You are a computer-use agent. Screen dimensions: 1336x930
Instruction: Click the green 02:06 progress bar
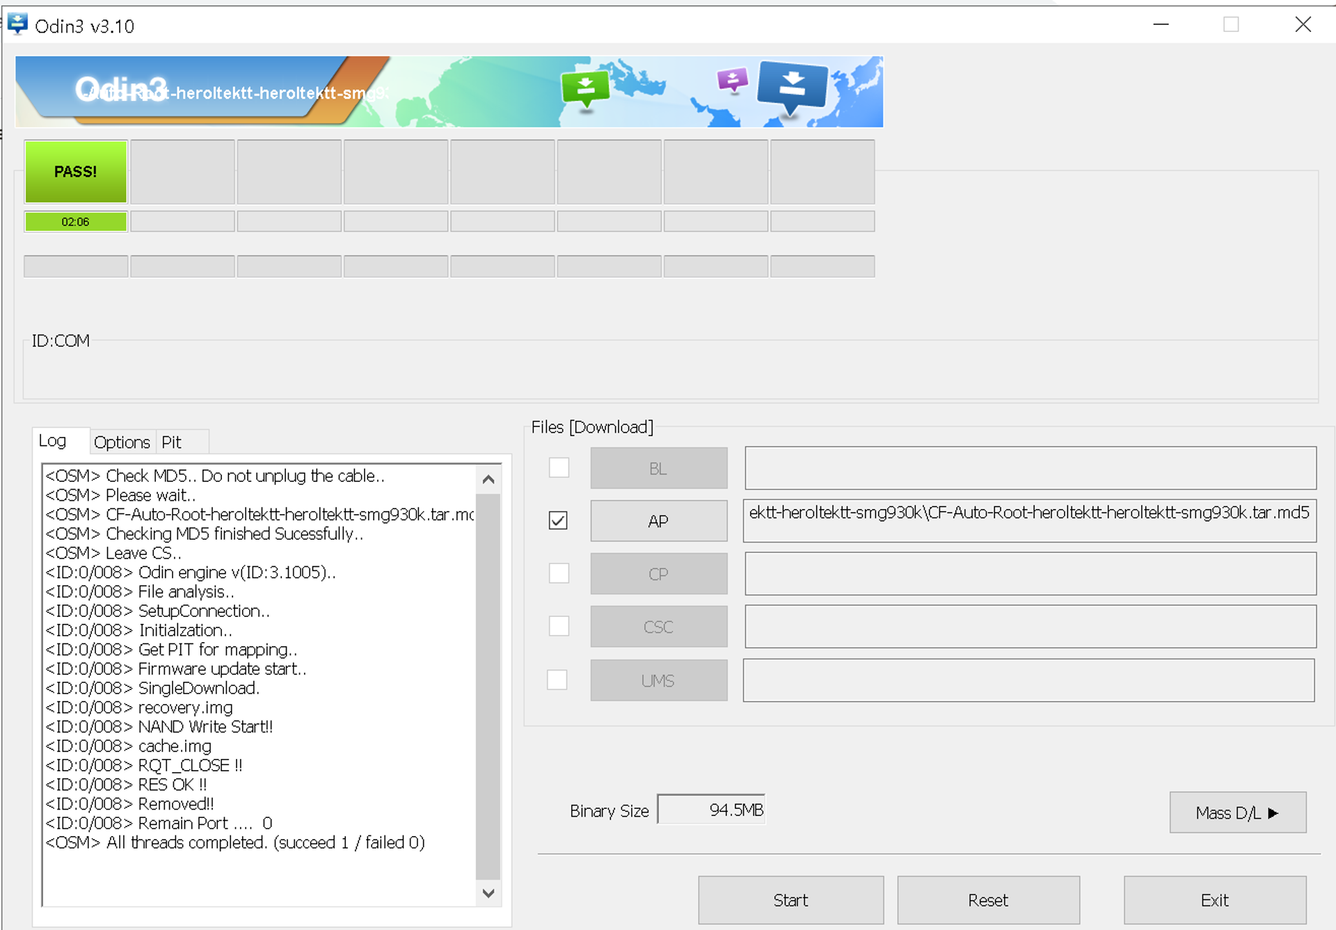coord(76,222)
